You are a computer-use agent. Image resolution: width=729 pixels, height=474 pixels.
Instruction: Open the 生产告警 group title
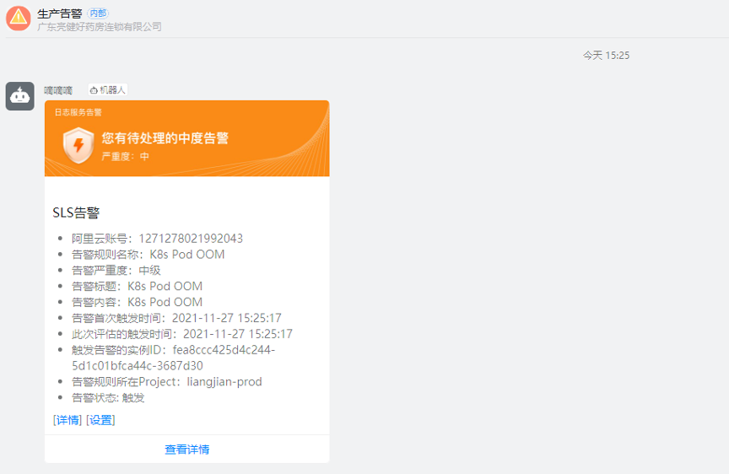(x=60, y=13)
